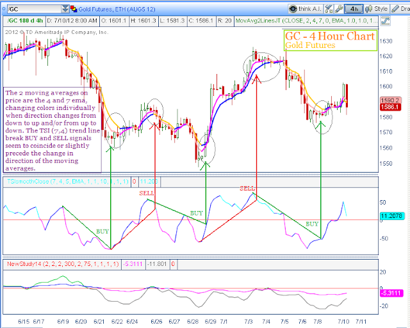Click the -5.3111 value in NewStudy14 header
The width and height of the screenshot is (410, 328).
click(133, 264)
